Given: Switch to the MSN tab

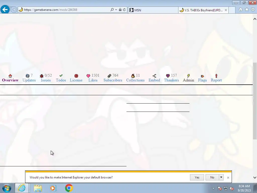Looking at the screenshot, I should pyautogui.click(x=153, y=10).
